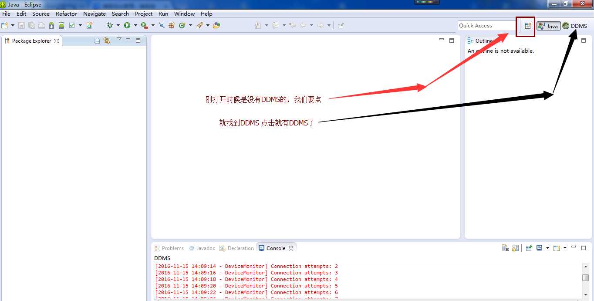
Task: Click Console scrollbar up arrow
Action: [585, 266]
